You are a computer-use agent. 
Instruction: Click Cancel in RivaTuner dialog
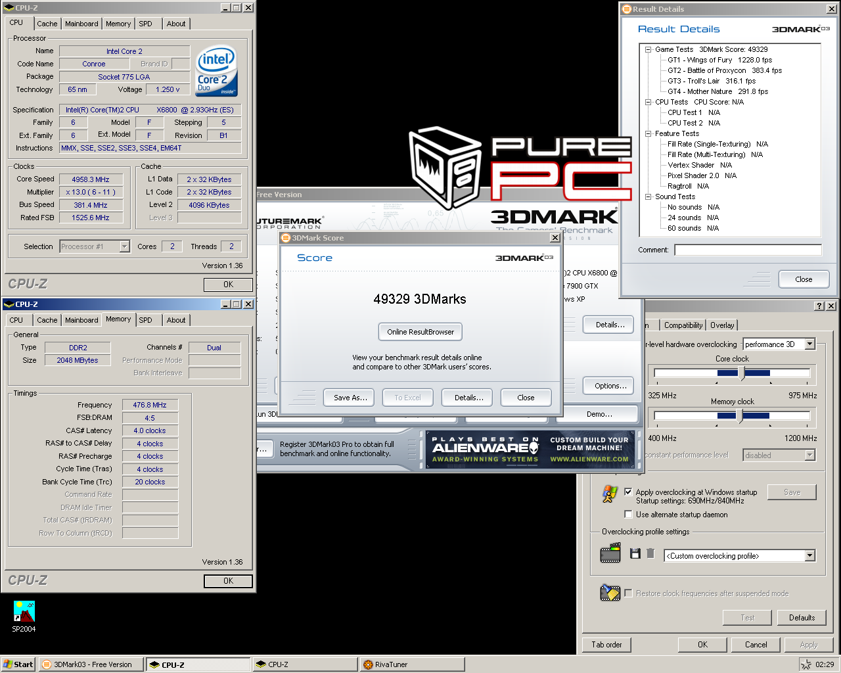[756, 645]
